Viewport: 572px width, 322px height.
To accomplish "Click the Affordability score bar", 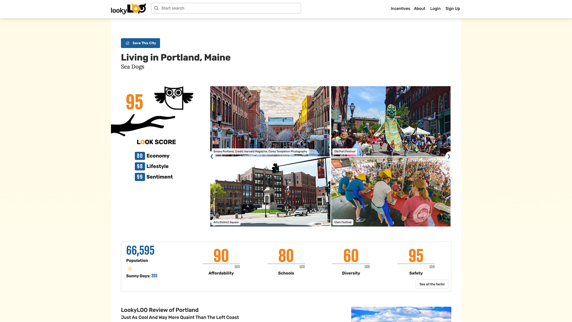I will tap(221, 261).
